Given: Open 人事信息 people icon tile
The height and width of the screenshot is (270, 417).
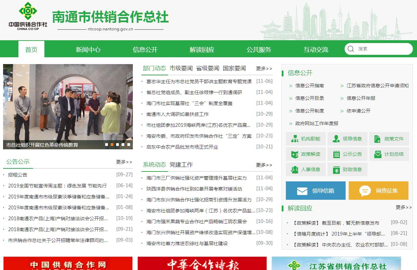Looking at the screenshot, I should point(305,169).
